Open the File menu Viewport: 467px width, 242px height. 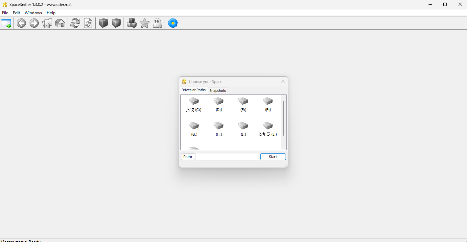click(x=5, y=13)
